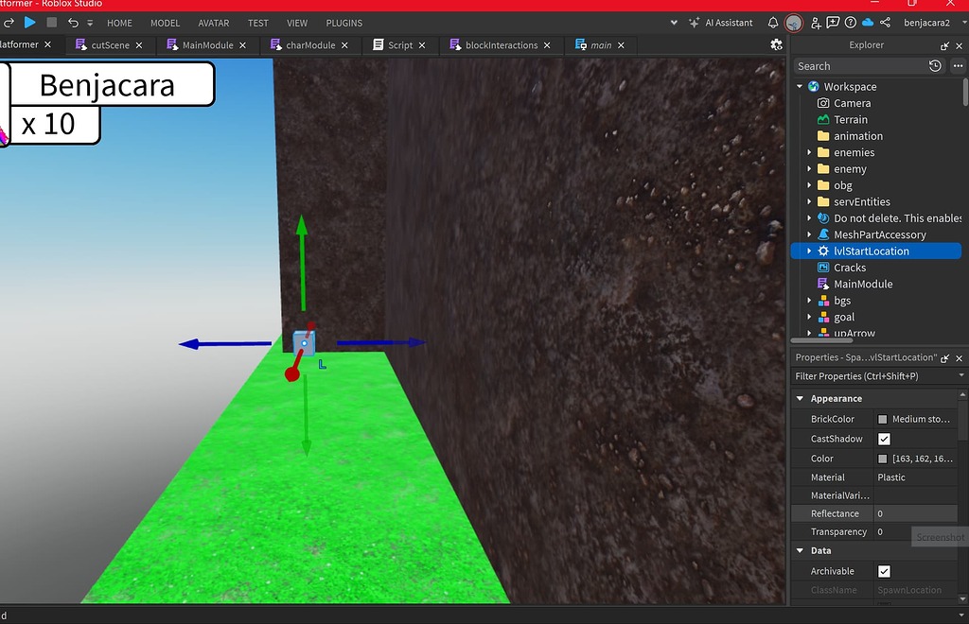The height and width of the screenshot is (624, 969).
Task: Open viewport settings gear icon
Action: (x=776, y=44)
